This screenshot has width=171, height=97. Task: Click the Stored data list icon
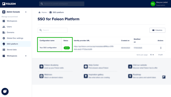(4, 50)
